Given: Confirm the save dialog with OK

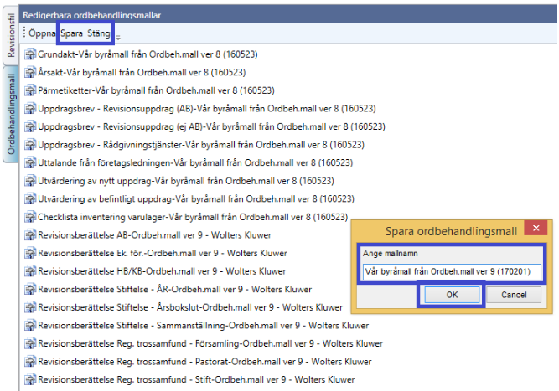Looking at the screenshot, I should pos(452,295).
